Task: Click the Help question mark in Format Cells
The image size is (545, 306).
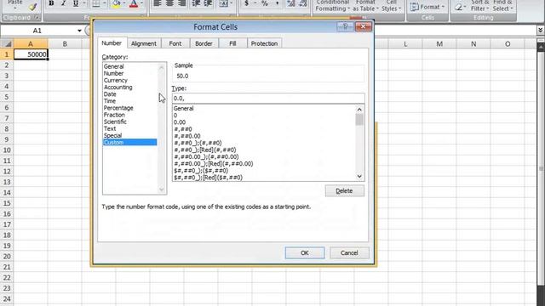Action: 345,26
